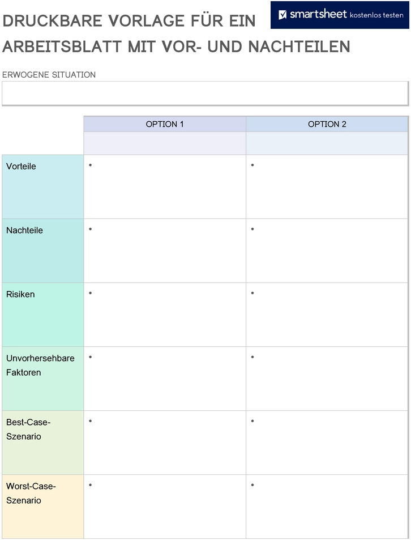Click the blank name field under OPTION 2

point(327,143)
